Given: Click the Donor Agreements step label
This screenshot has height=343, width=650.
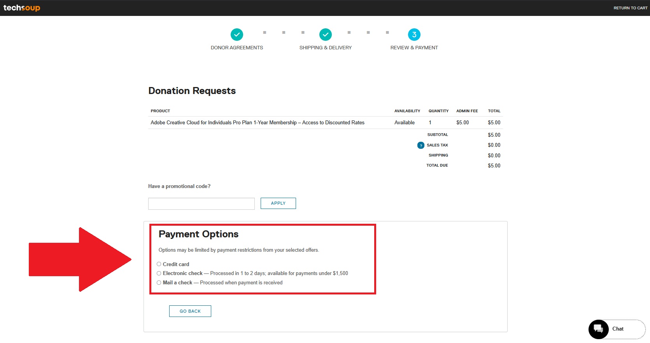Looking at the screenshot, I should (x=237, y=47).
